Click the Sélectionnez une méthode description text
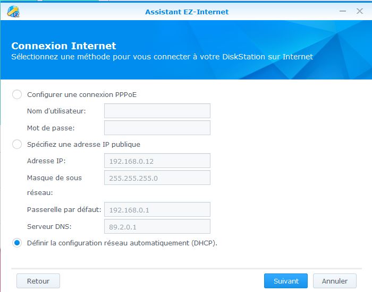The width and height of the screenshot is (372, 292). [162, 57]
